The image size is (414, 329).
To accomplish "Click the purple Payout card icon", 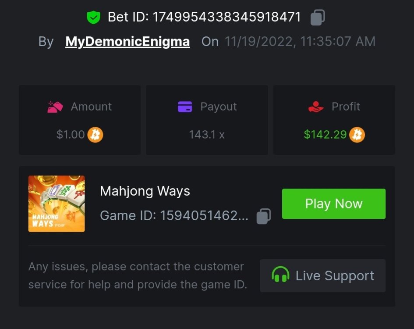I will [185, 107].
